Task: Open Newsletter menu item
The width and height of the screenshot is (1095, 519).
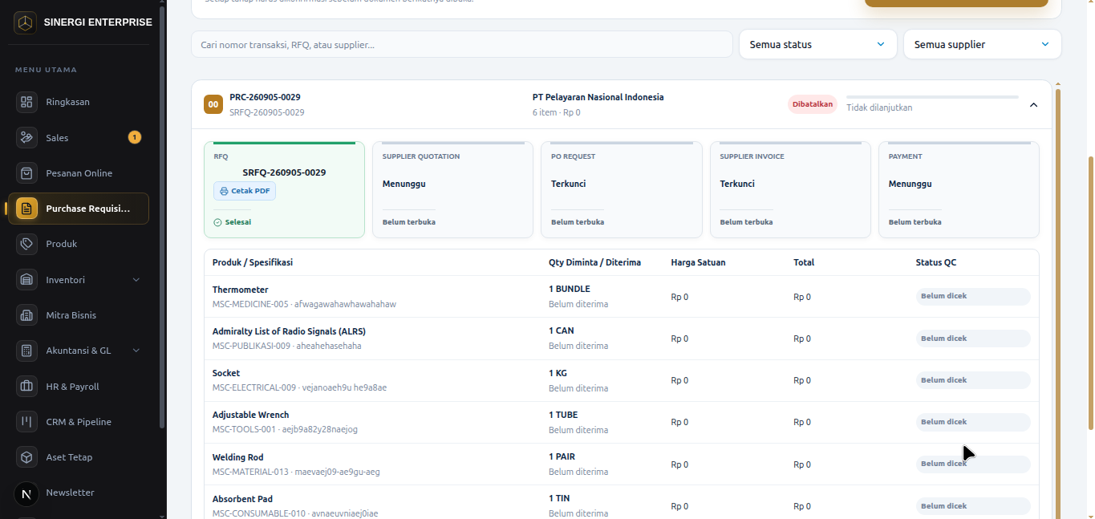Action: point(78,493)
